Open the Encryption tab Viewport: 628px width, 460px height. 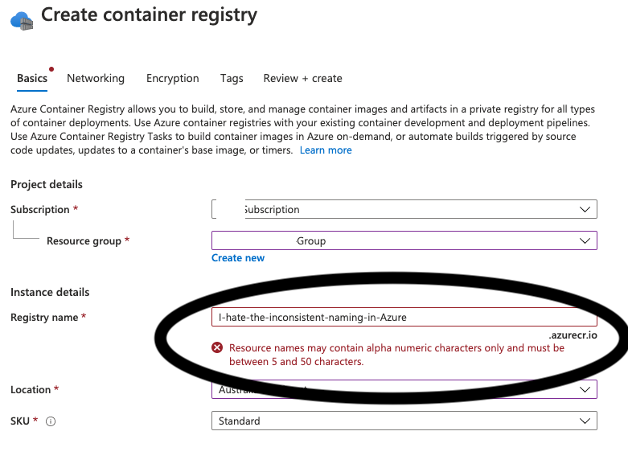pyautogui.click(x=172, y=78)
